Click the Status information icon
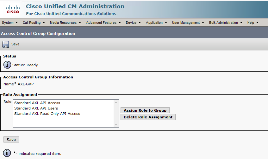 pyautogui.click(x=7, y=65)
